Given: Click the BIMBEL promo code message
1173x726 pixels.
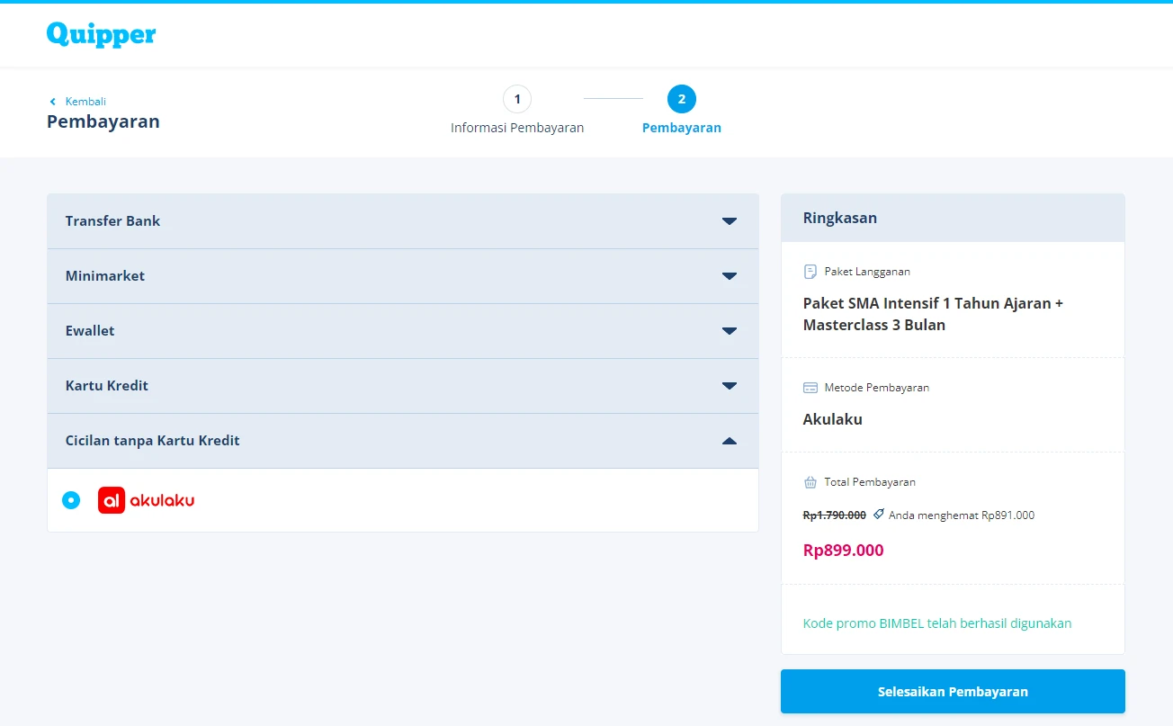Looking at the screenshot, I should click(x=936, y=623).
